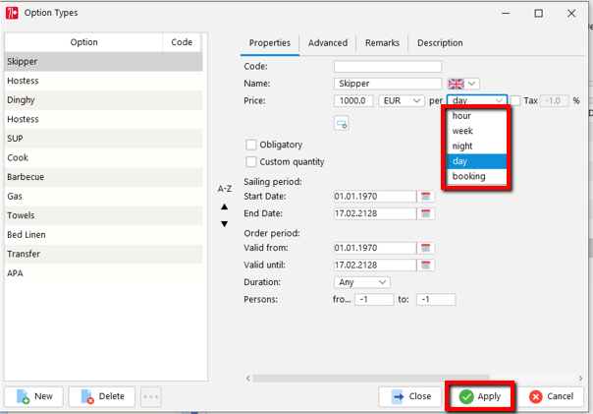Screen dimensions: 593x414
Task: Select the Towels row in the option list
Action: (x=103, y=215)
